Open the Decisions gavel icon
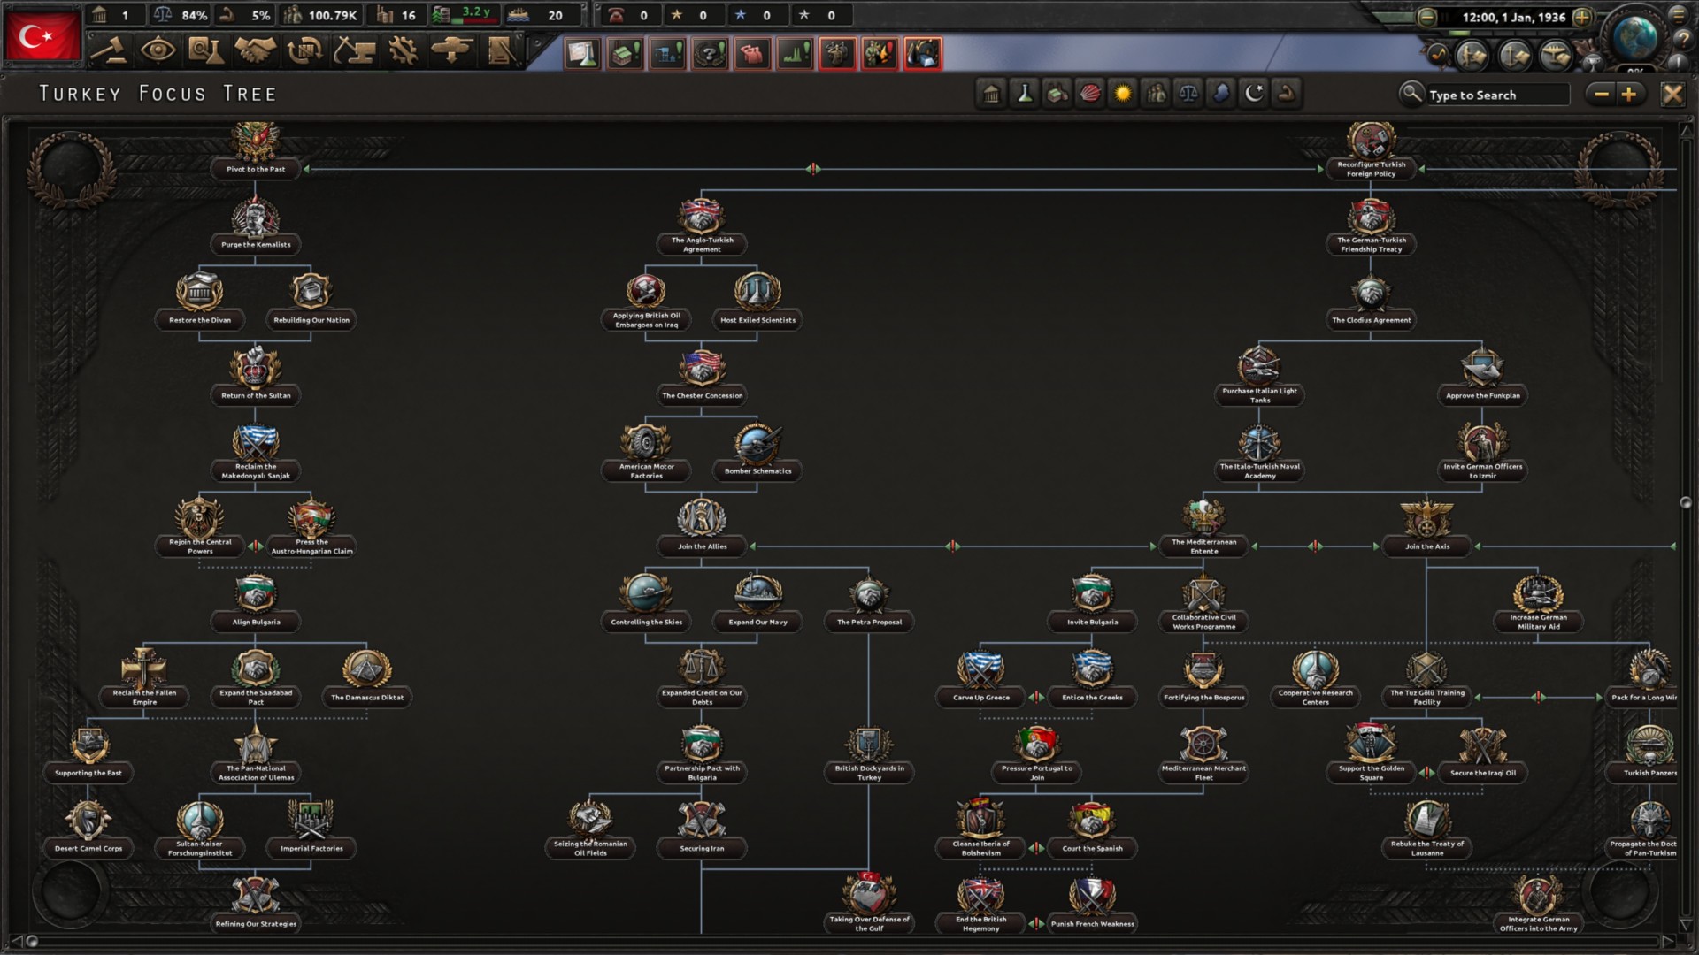This screenshot has height=955, width=1699. pyautogui.click(x=109, y=51)
